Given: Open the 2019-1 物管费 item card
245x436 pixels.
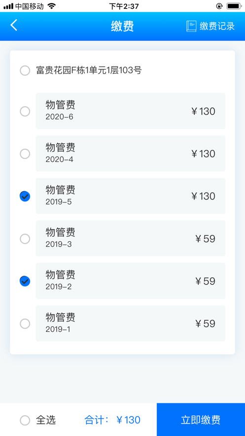Looking at the screenshot, I should pos(131,323).
